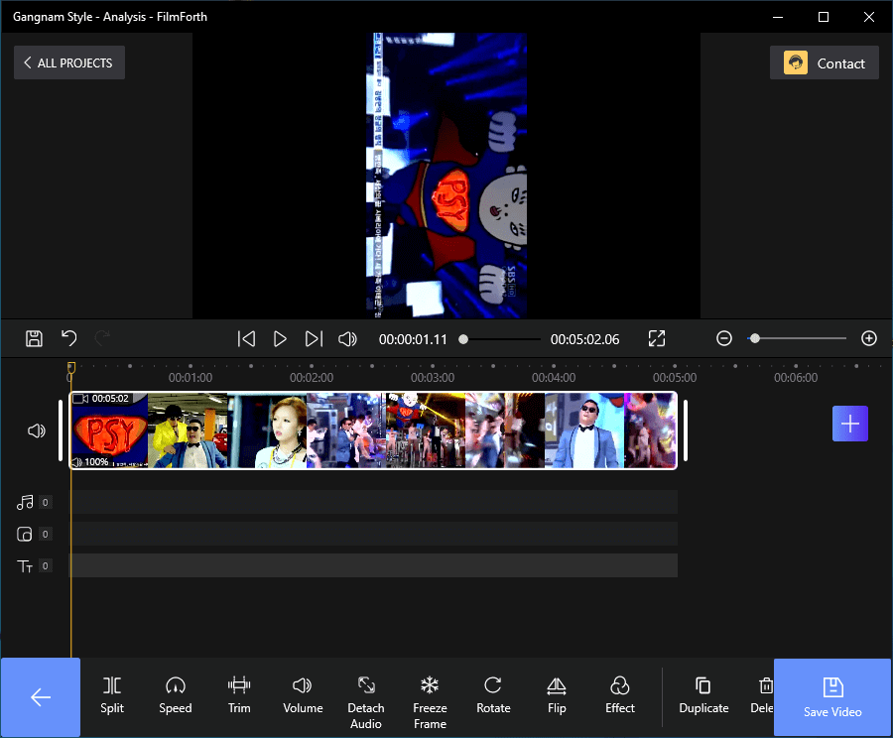
Task: Click the empty audio track lane
Action: [x=374, y=502]
